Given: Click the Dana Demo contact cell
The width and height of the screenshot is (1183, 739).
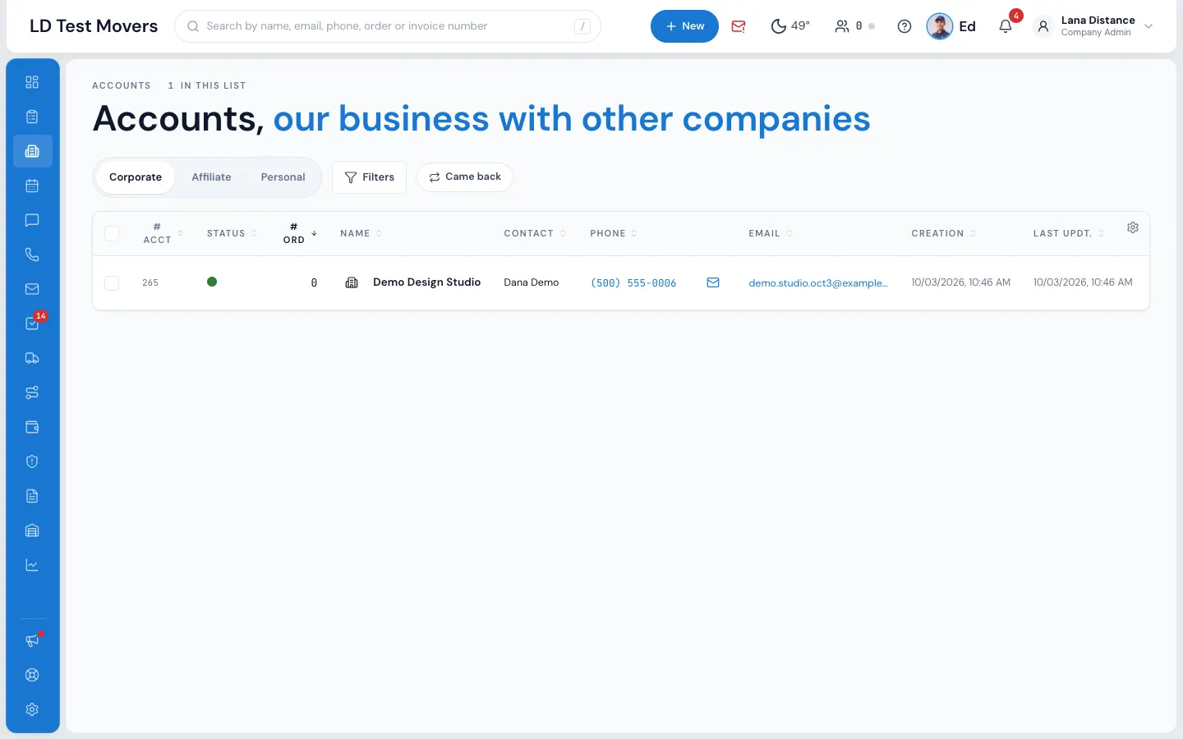Looking at the screenshot, I should pos(532,282).
